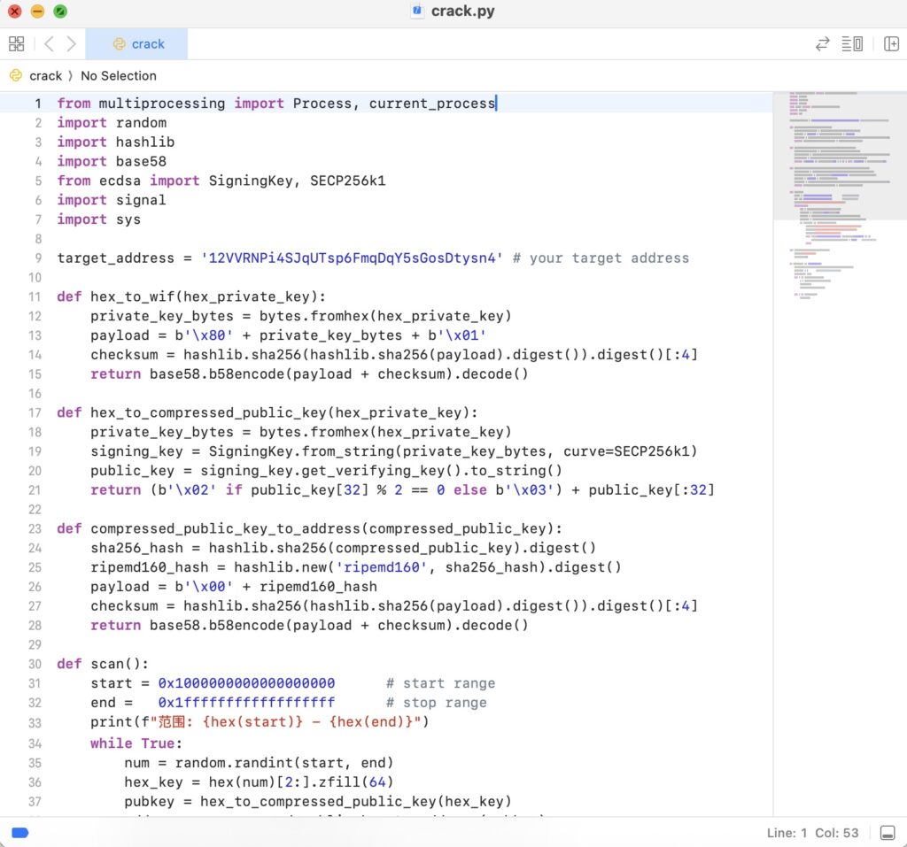This screenshot has height=847, width=907.
Task: Click 'hex_to_compressed_public_key' definition on line 17
Action: (209, 412)
